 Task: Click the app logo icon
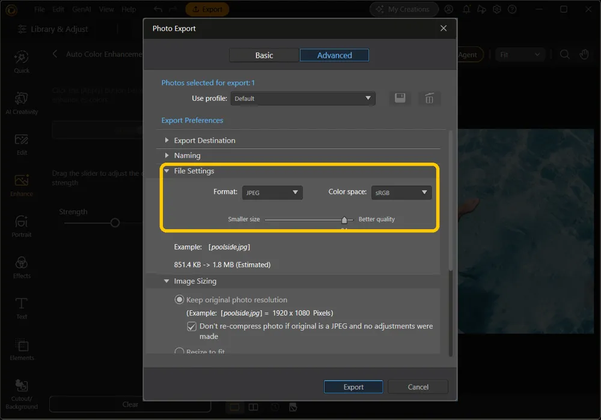11,10
